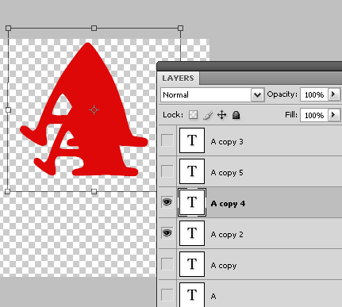Show the bottom A layer
Screen dimensions: 342x307
(x=167, y=295)
